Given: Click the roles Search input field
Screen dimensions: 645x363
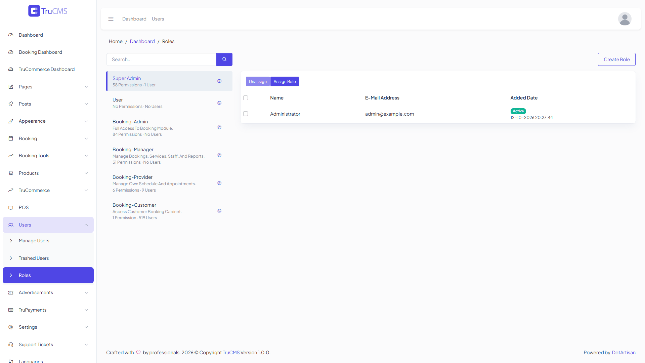Looking at the screenshot, I should point(161,59).
